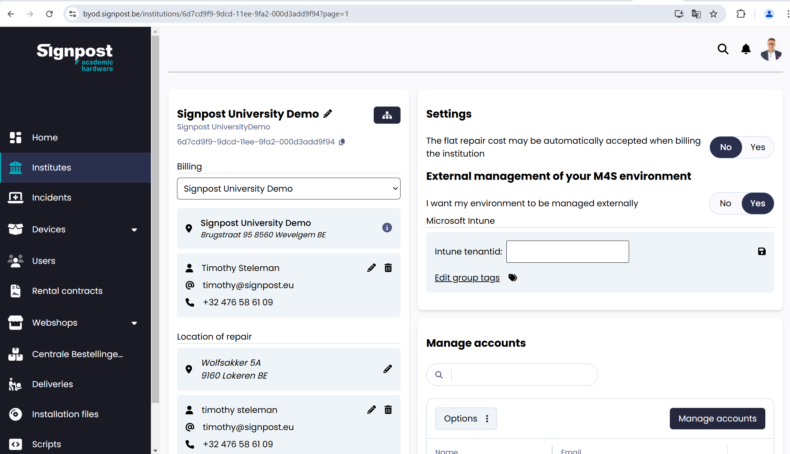
Task: Open Rental contracts from the sidebar
Action: pyautogui.click(x=67, y=291)
